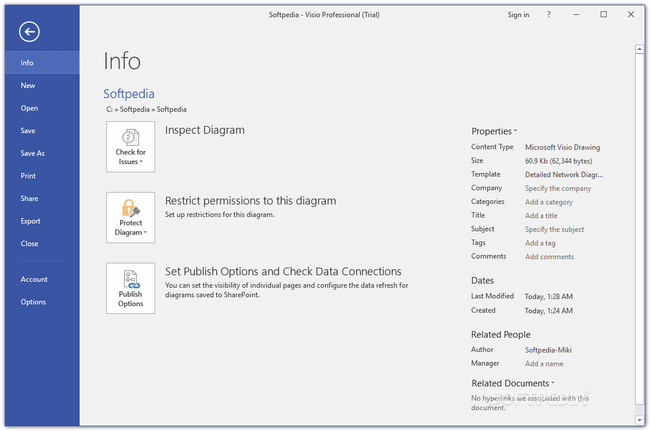Click the scroll down arrow of the scrollbar
This screenshot has height=431, width=650.
640,420
